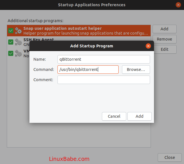Screen dimensions: 184x164
Task: Click the VM entry gear icon
Action: (x=18, y=53)
